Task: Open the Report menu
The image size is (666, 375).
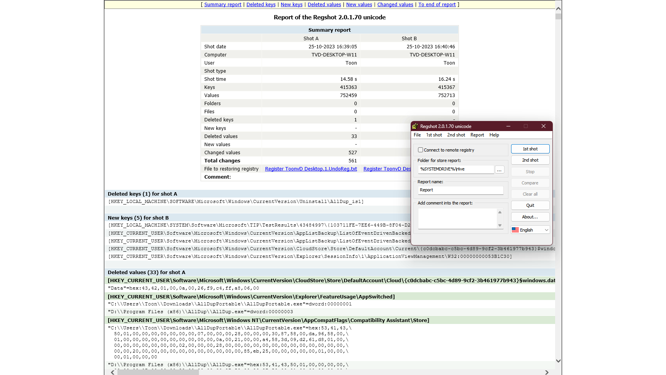Action: tap(477, 135)
